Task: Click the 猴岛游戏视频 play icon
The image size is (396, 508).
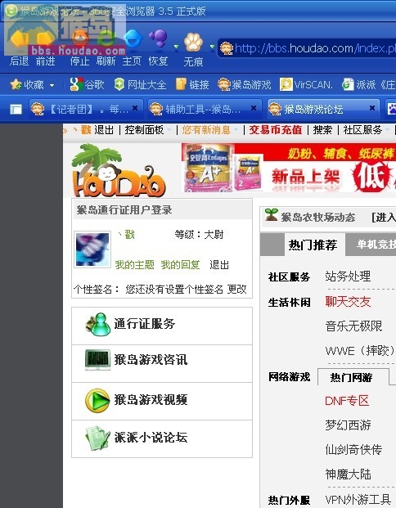Action: click(x=97, y=401)
